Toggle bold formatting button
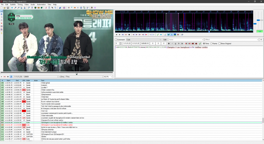The image size is (264, 144). pyautogui.click(x=169, y=44)
